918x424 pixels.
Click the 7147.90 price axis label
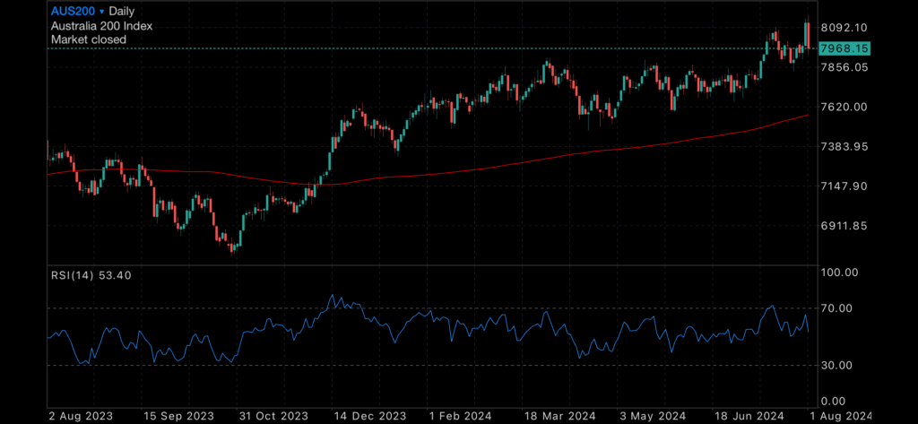(846, 186)
